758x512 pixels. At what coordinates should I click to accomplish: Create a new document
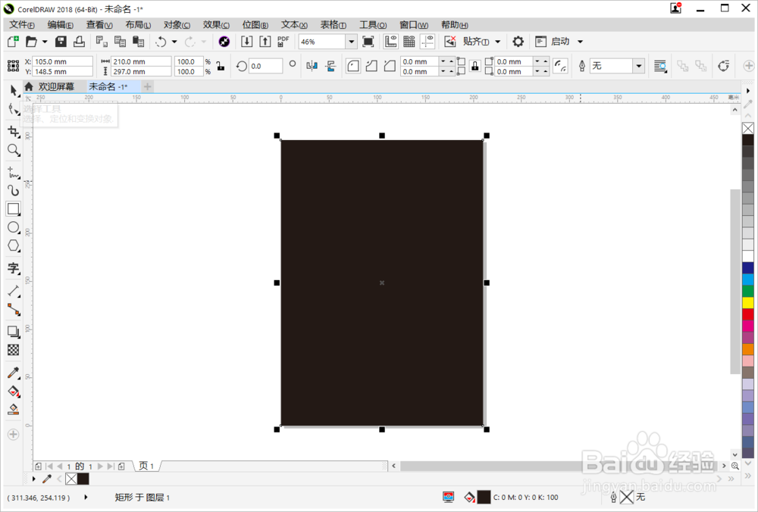(x=13, y=42)
